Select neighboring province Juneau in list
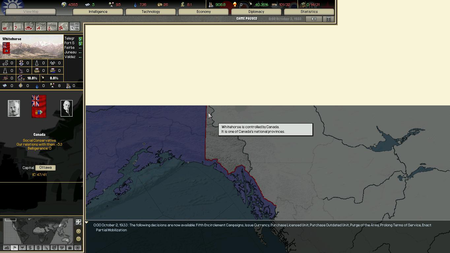450x253 pixels. (x=70, y=52)
